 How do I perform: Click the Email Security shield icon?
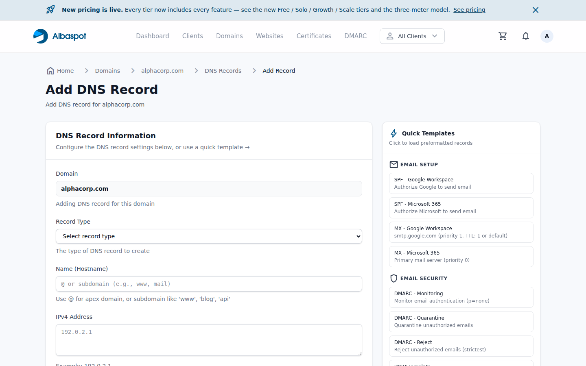394,279
